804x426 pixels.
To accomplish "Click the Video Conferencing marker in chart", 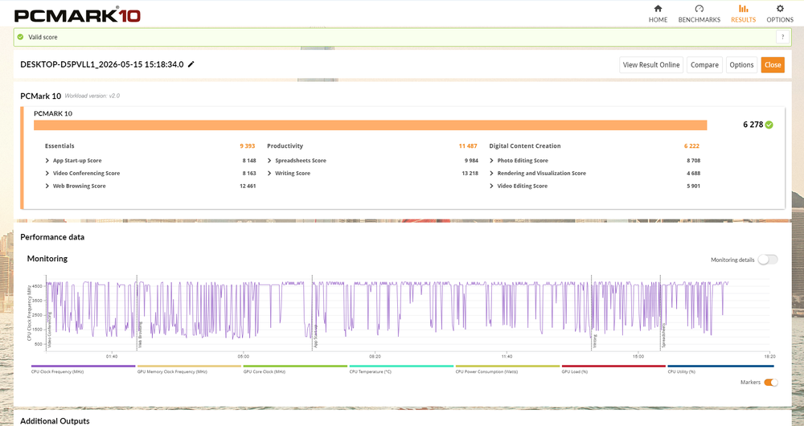I will coord(50,330).
